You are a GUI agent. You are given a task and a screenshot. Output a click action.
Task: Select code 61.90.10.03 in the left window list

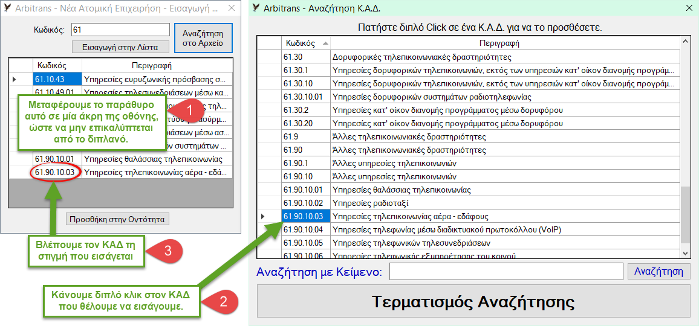(57, 172)
